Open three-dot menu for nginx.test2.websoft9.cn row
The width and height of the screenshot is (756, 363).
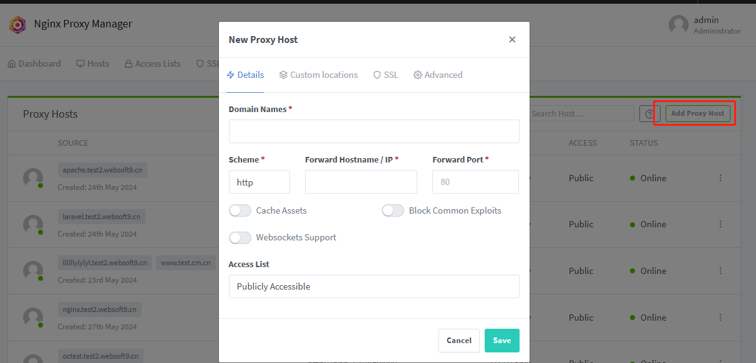point(720,318)
